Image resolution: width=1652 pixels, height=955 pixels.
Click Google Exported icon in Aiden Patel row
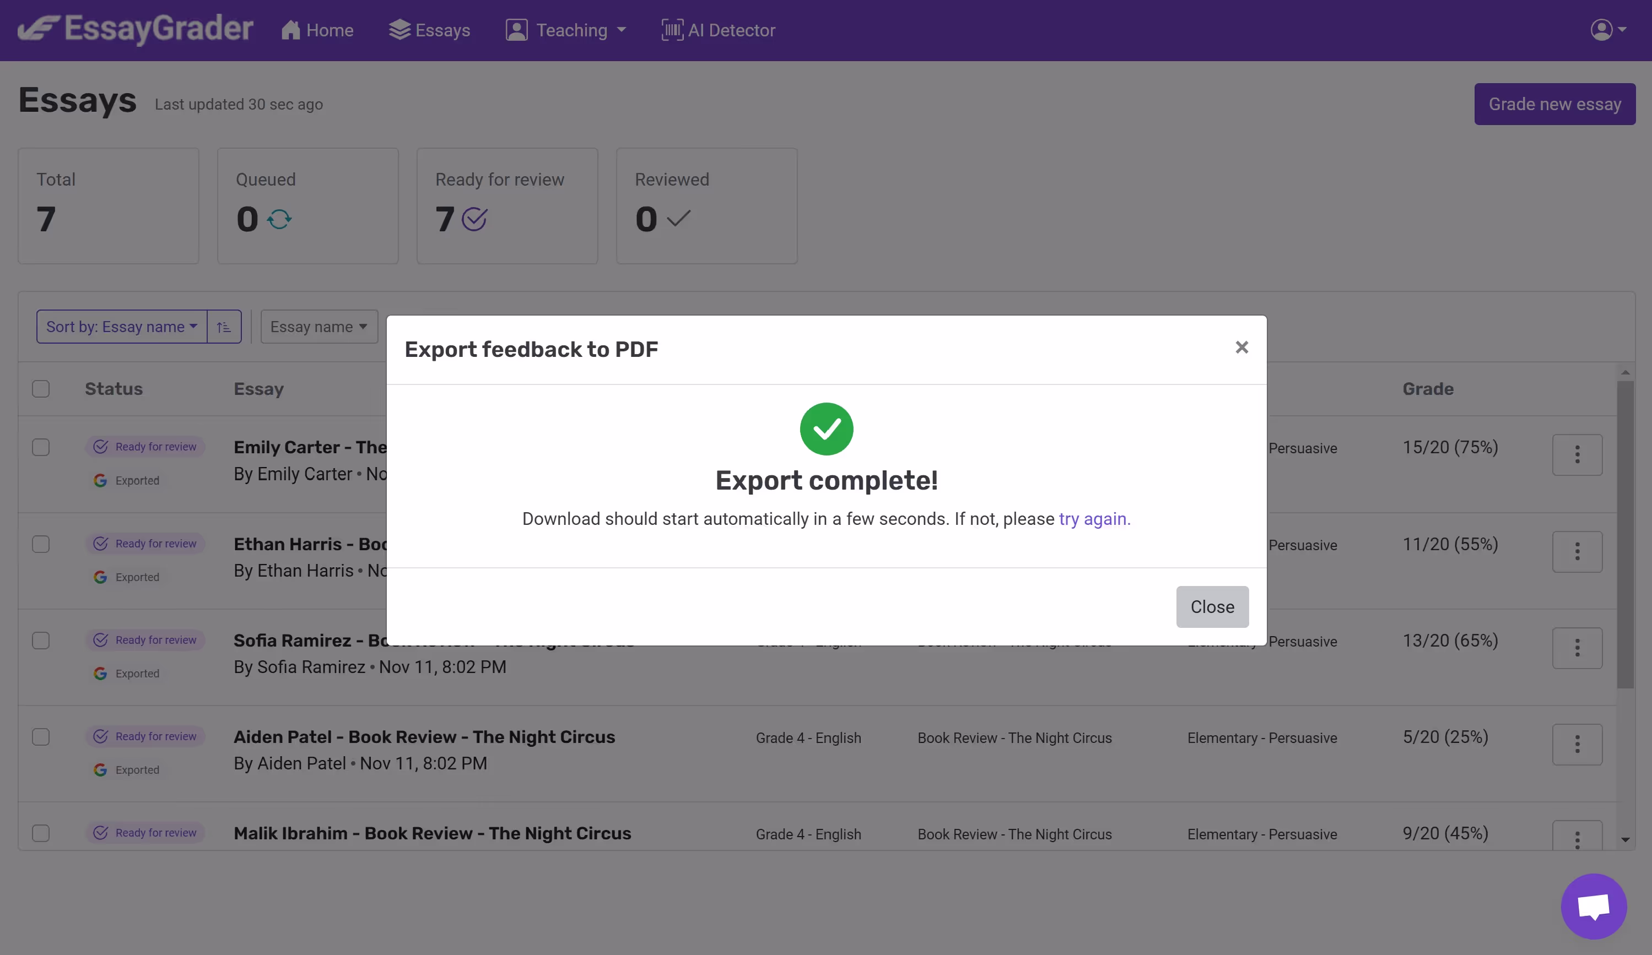pyautogui.click(x=100, y=769)
